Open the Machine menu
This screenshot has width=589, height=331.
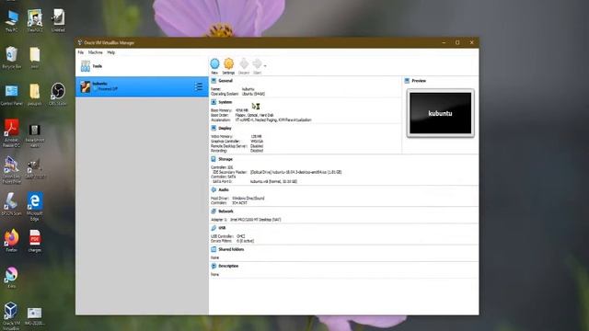pos(96,52)
